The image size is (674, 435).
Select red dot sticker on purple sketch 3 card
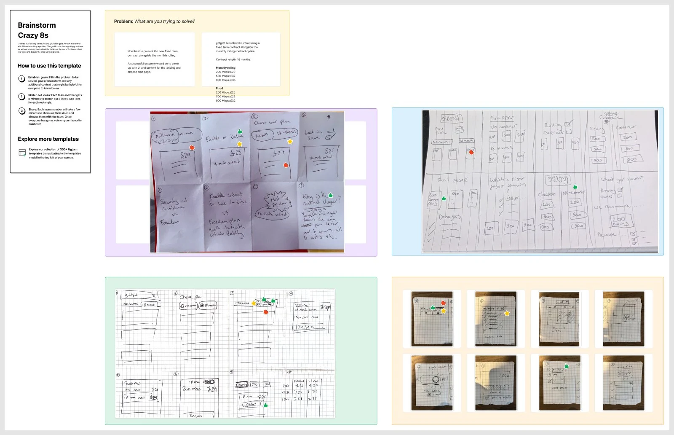coord(286,165)
